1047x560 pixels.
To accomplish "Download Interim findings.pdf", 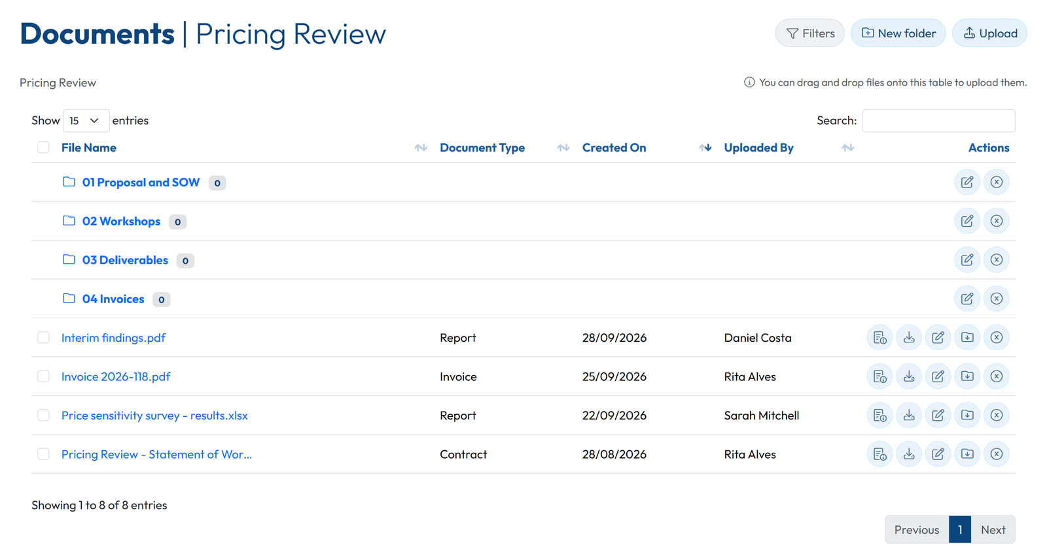I will point(909,338).
